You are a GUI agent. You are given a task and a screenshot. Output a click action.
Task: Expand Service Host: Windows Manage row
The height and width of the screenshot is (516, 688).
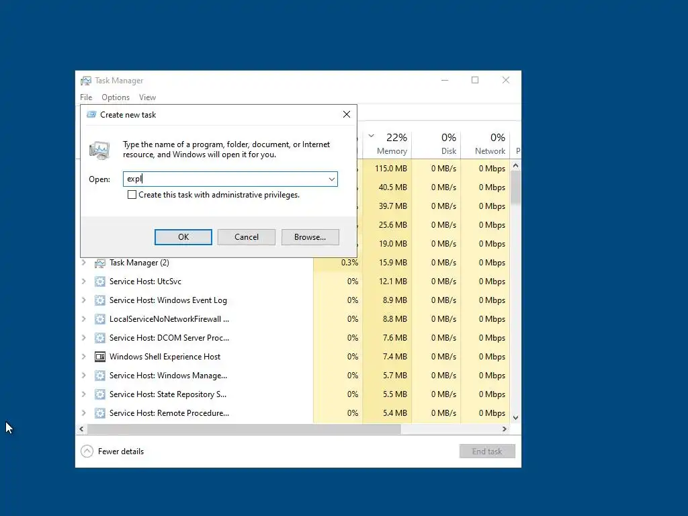[x=84, y=376]
